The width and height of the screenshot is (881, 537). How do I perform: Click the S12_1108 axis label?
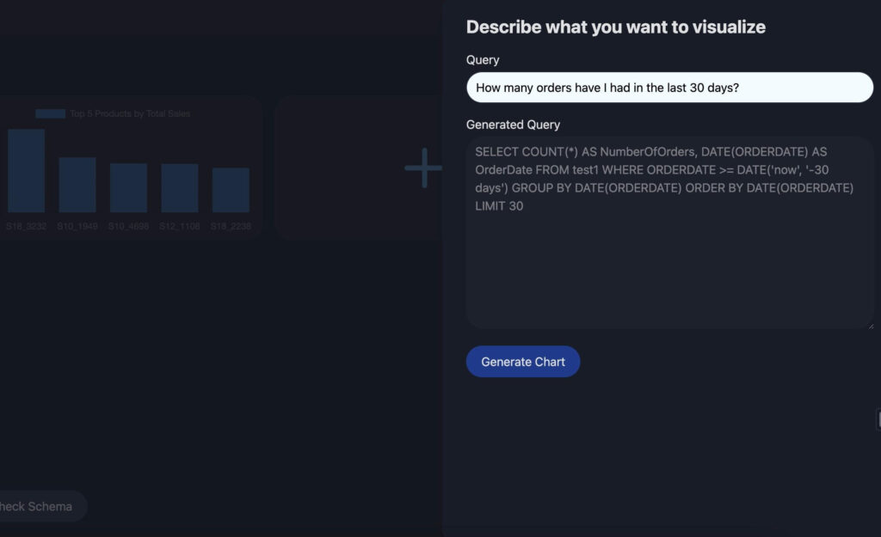[180, 226]
